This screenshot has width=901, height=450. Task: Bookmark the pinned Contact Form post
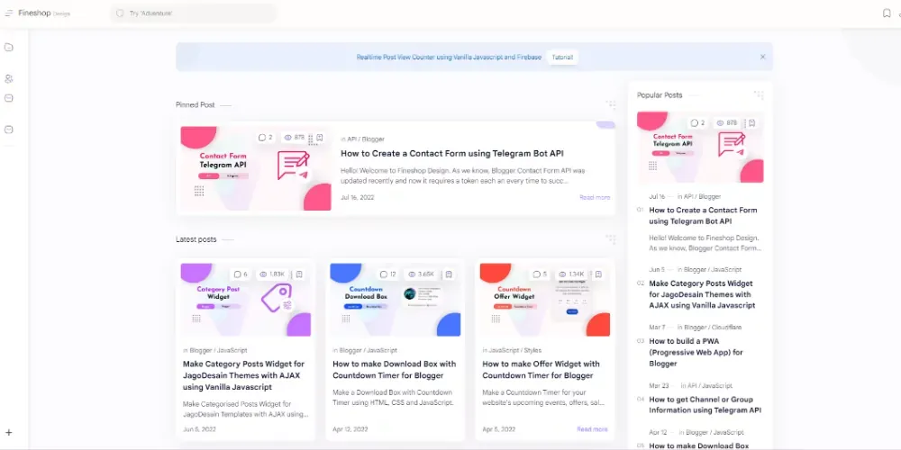(320, 138)
